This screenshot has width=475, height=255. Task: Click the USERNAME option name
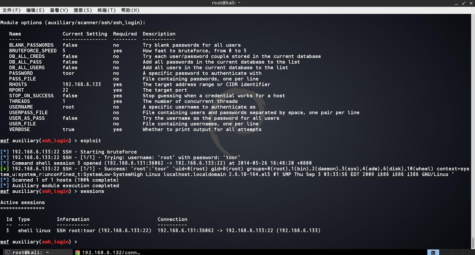[21, 107]
